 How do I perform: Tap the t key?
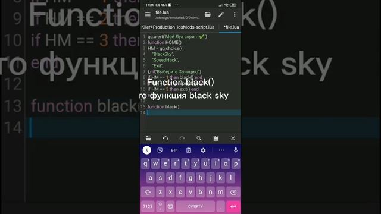(185, 163)
